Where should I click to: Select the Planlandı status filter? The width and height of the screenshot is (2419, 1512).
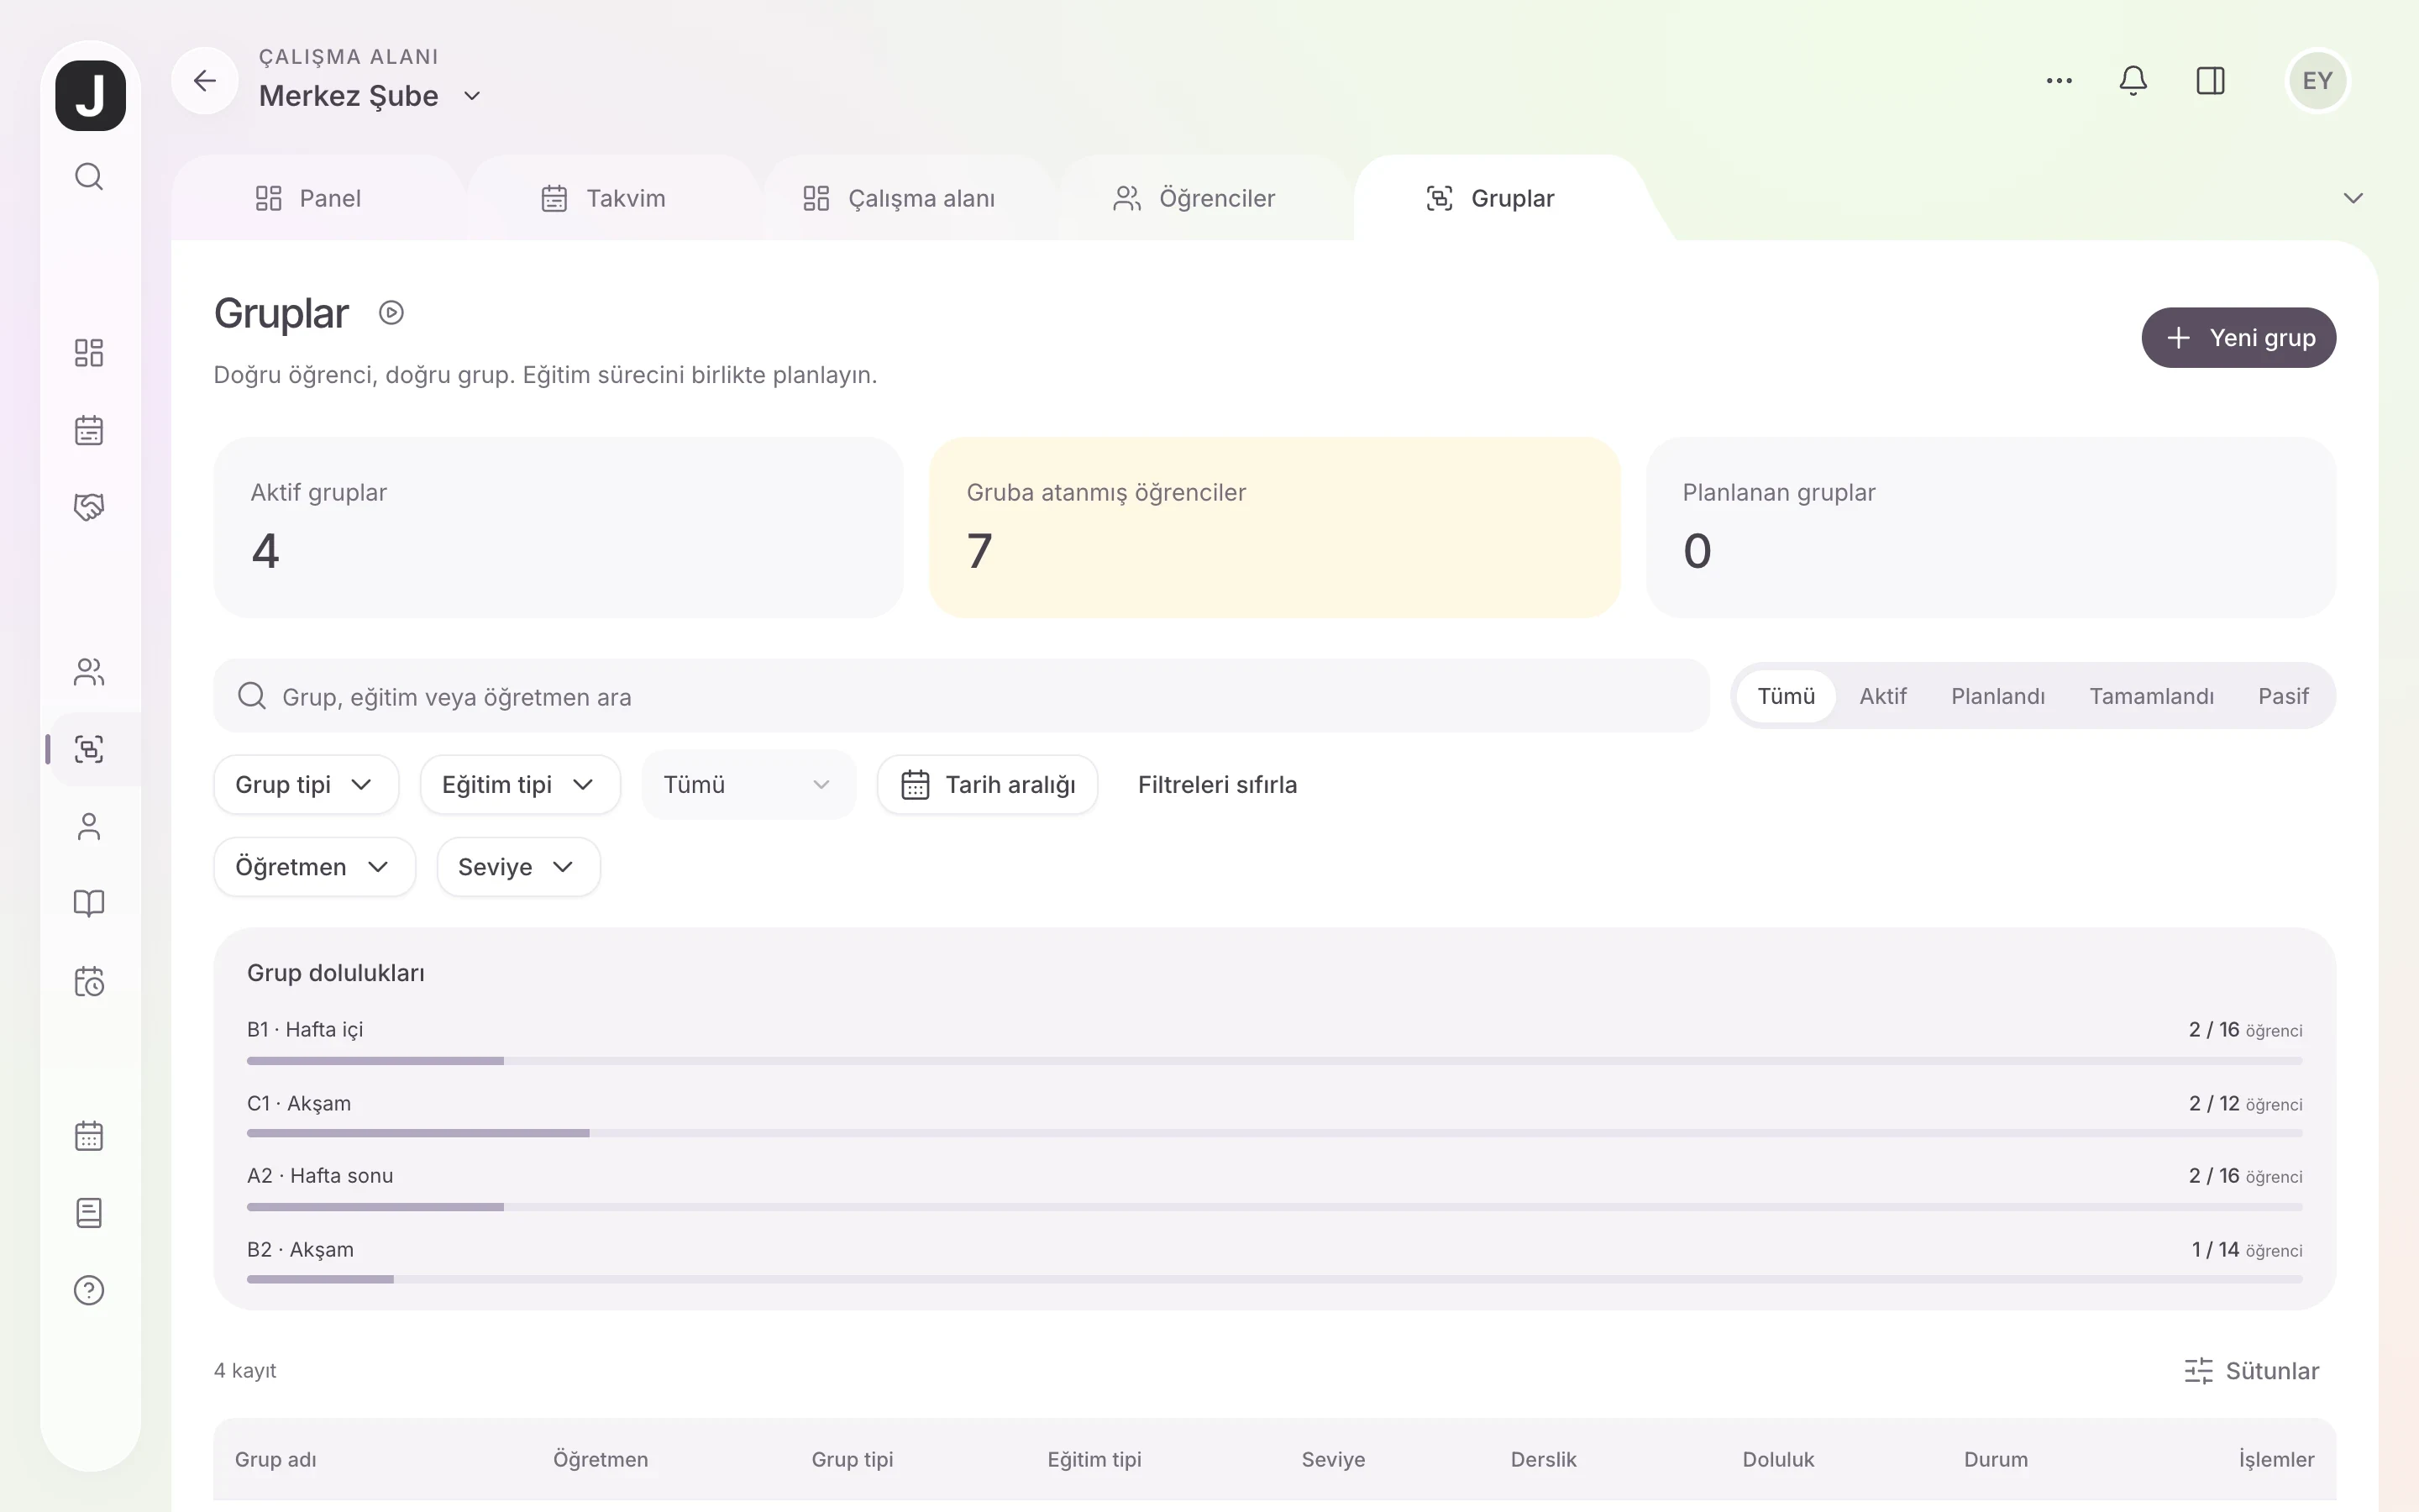[x=1997, y=696]
